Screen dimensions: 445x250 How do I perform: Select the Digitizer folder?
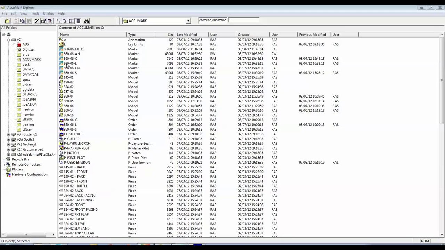tap(29, 50)
